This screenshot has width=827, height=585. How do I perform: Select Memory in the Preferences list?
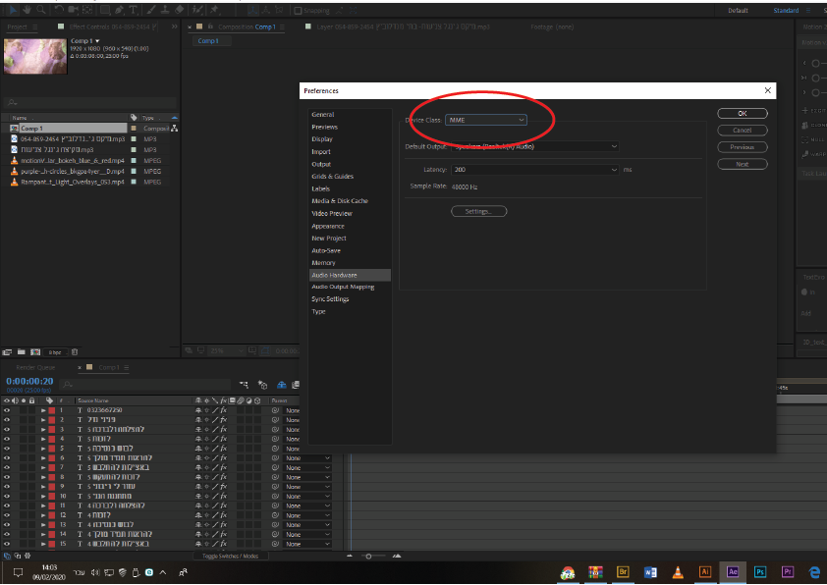(x=323, y=263)
